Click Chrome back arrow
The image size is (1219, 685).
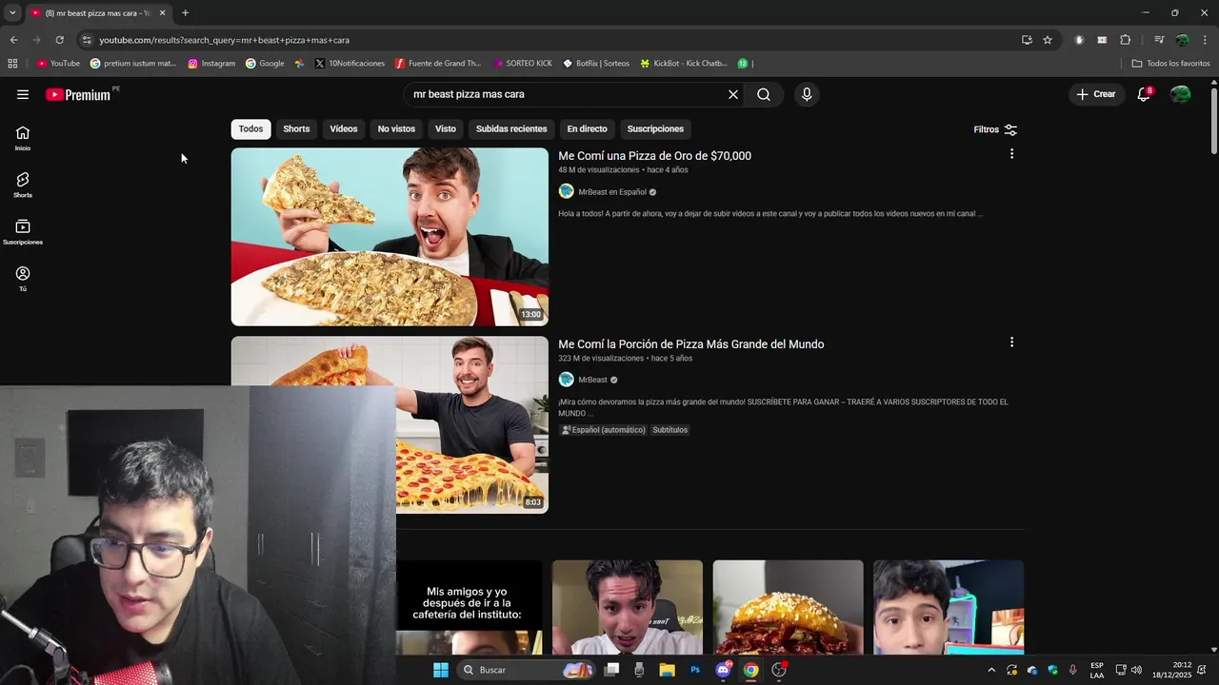click(13, 40)
